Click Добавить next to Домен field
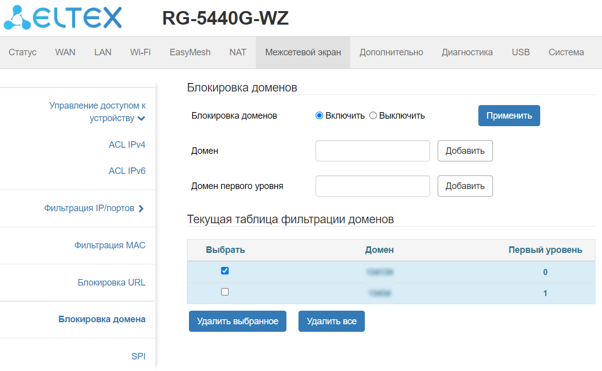This screenshot has width=602, height=371. click(x=465, y=151)
